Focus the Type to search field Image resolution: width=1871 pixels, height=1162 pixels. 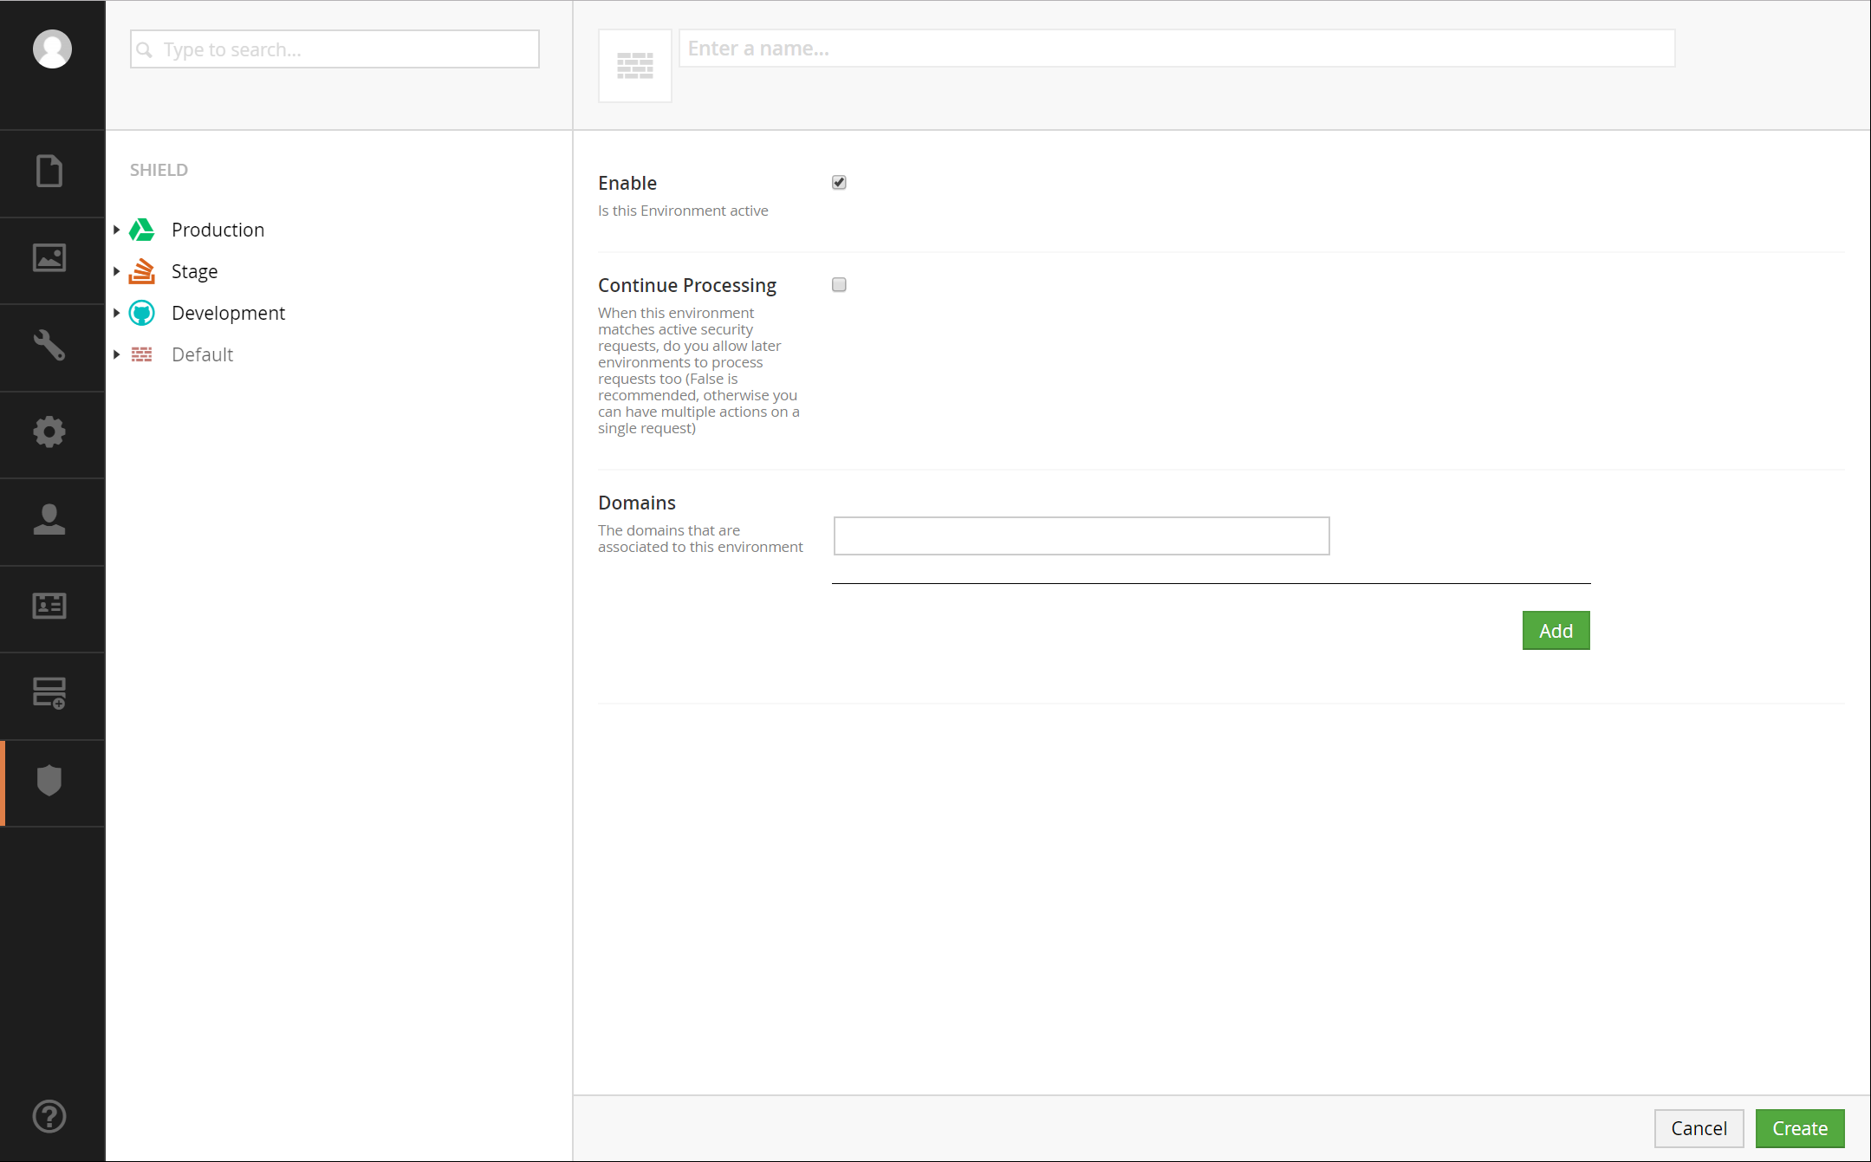coord(335,49)
